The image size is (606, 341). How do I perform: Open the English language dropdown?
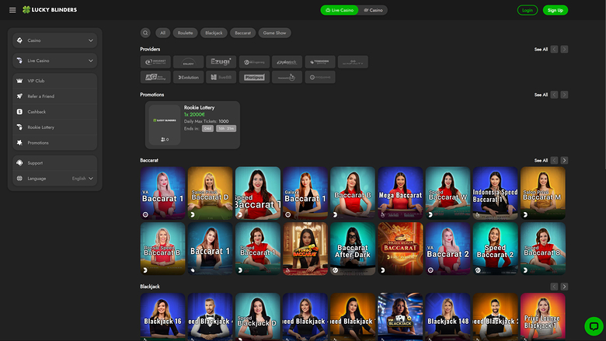pos(82,179)
